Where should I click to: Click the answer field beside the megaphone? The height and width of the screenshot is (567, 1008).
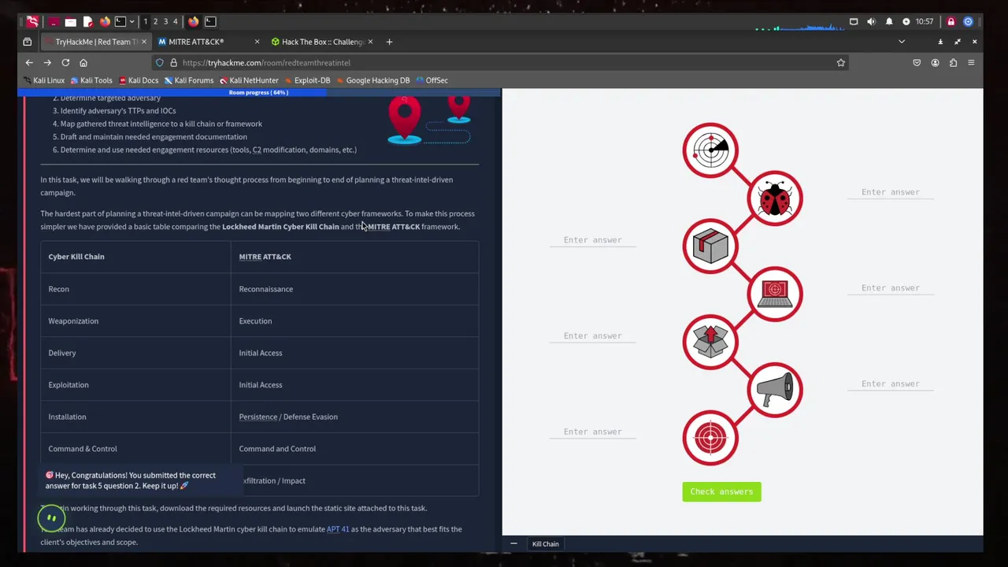point(891,384)
